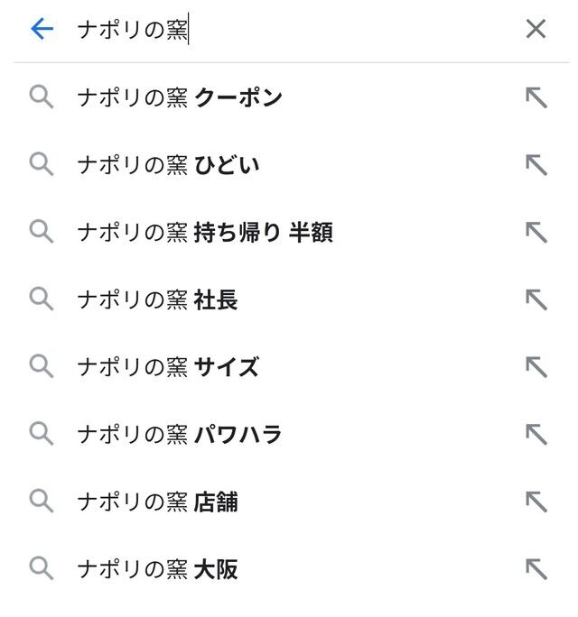The height and width of the screenshot is (617, 578).
Task: Clear the search text with X
Action: pos(536,30)
